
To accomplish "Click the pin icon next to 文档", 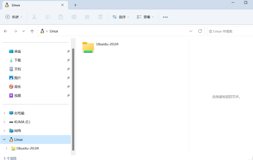I will click(68, 69).
